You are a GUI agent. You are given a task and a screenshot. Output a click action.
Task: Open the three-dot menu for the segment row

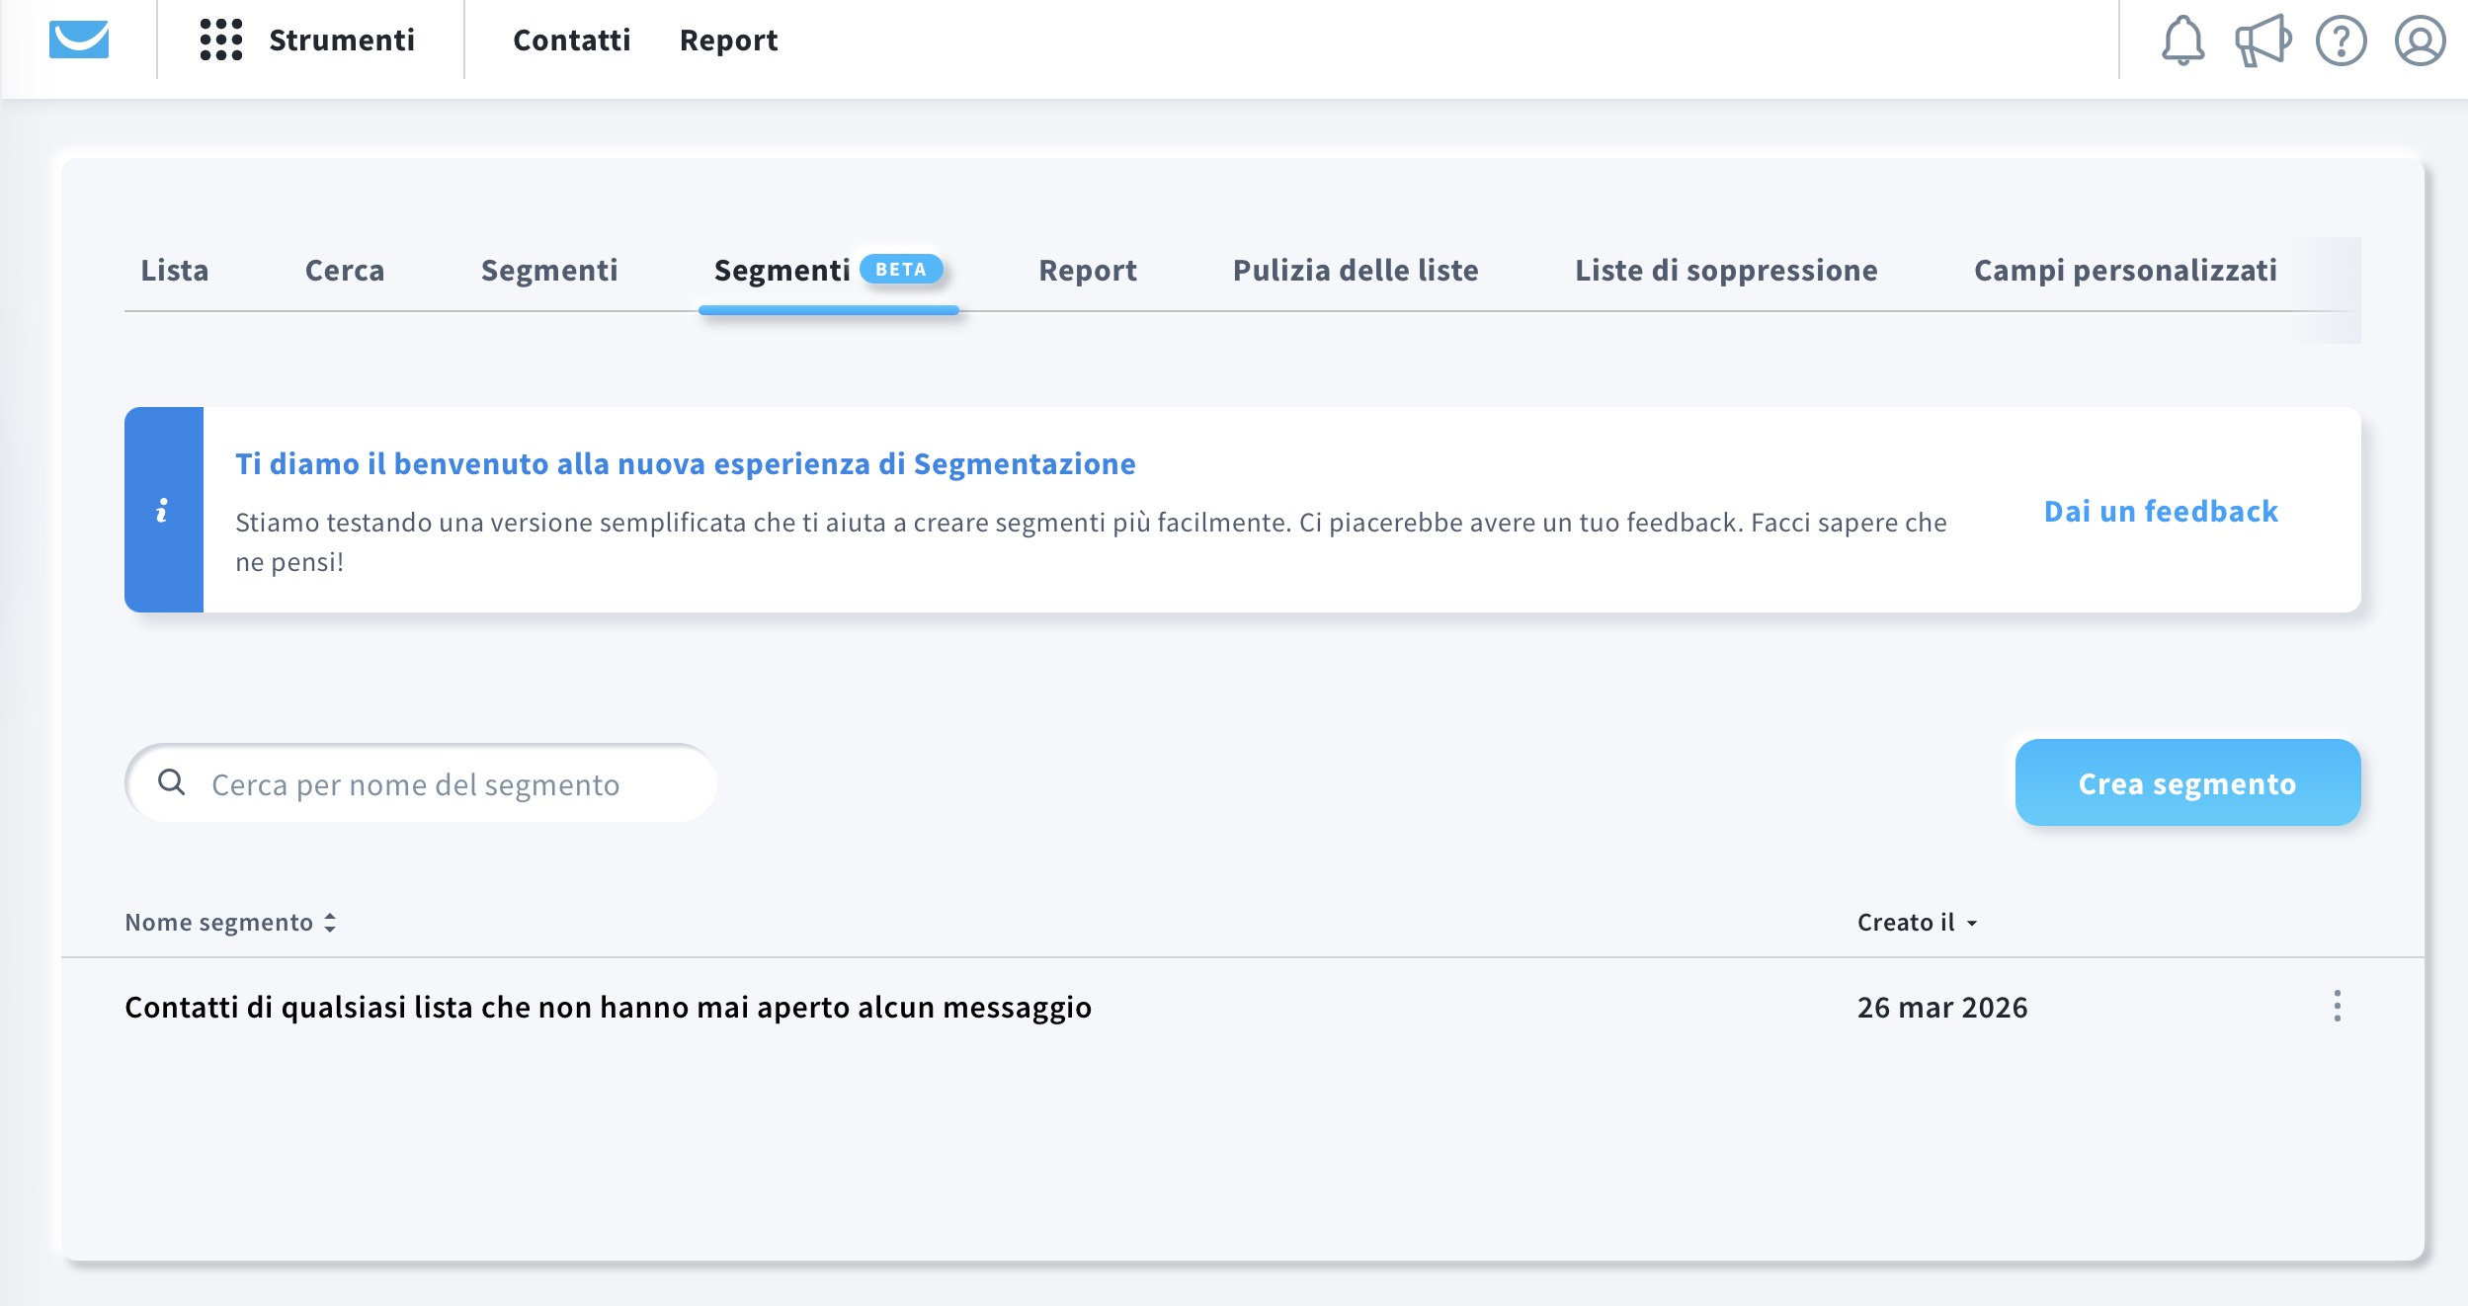tap(2337, 1006)
